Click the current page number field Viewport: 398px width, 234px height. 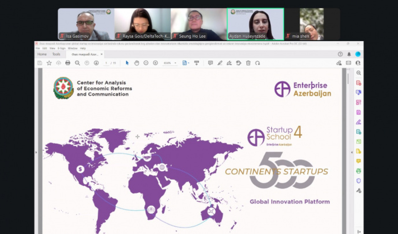[x=107, y=63]
